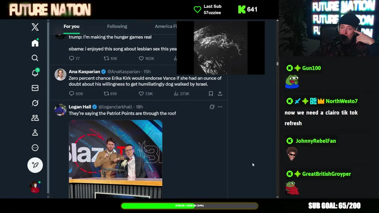Viewport: 379px width, 213px height.
Task: Open Ana Kasparian's profile avatar
Action: click(60, 74)
